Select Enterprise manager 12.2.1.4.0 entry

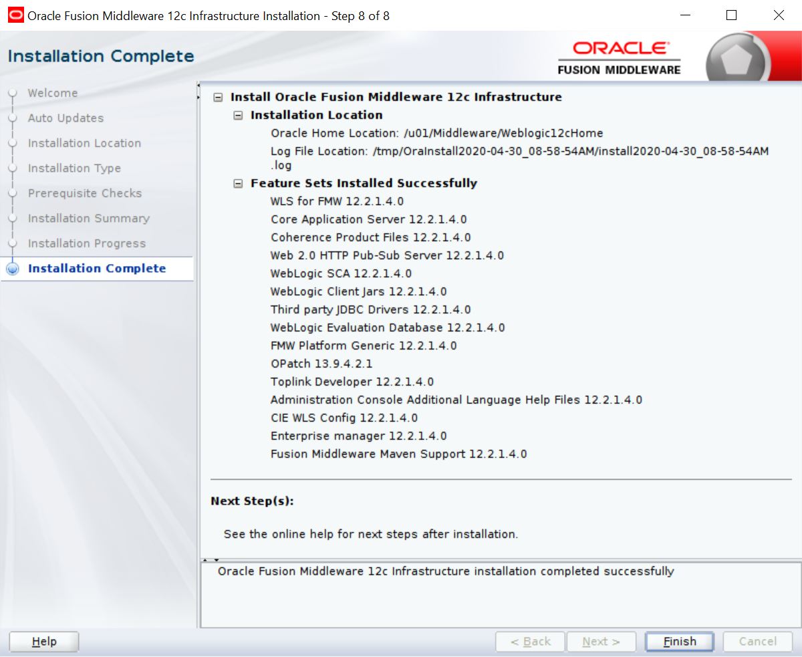click(359, 436)
